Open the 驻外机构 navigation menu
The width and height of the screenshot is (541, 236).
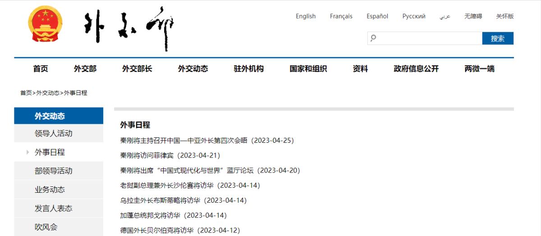[x=248, y=69]
